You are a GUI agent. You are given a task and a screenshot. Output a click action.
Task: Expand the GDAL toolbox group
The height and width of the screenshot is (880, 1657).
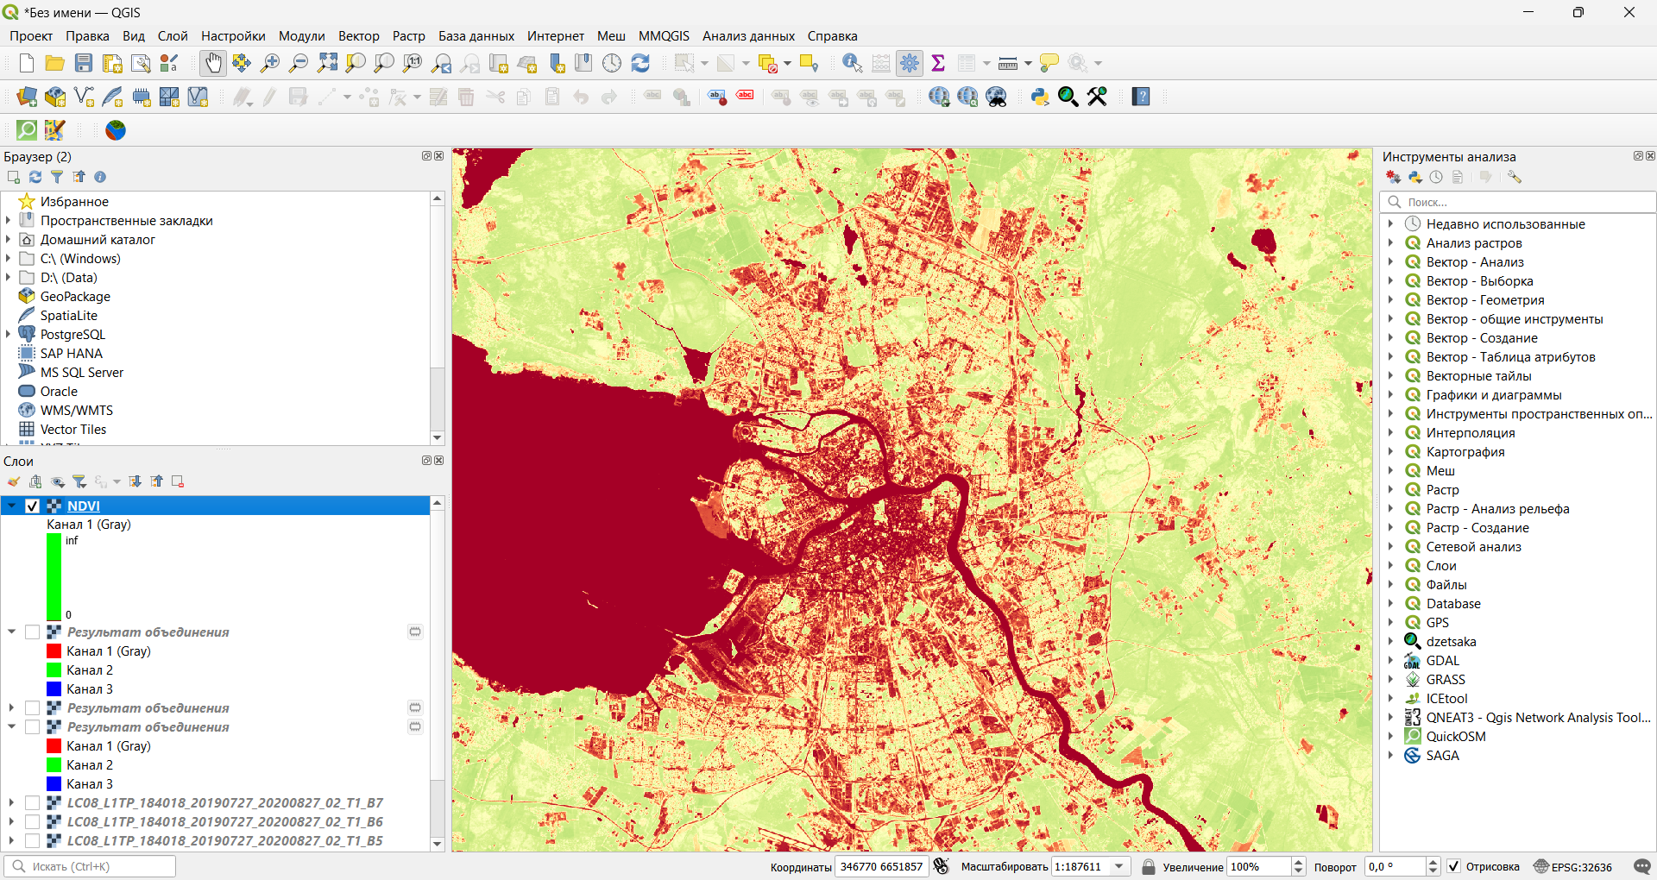coord(1390,661)
